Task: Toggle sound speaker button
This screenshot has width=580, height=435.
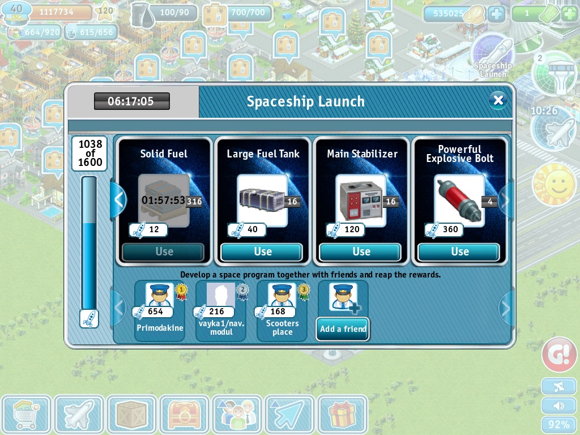Action: [x=559, y=406]
